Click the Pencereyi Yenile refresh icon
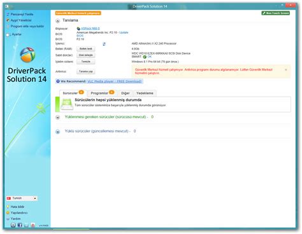Screen dimensions: 302x234 [8, 14]
